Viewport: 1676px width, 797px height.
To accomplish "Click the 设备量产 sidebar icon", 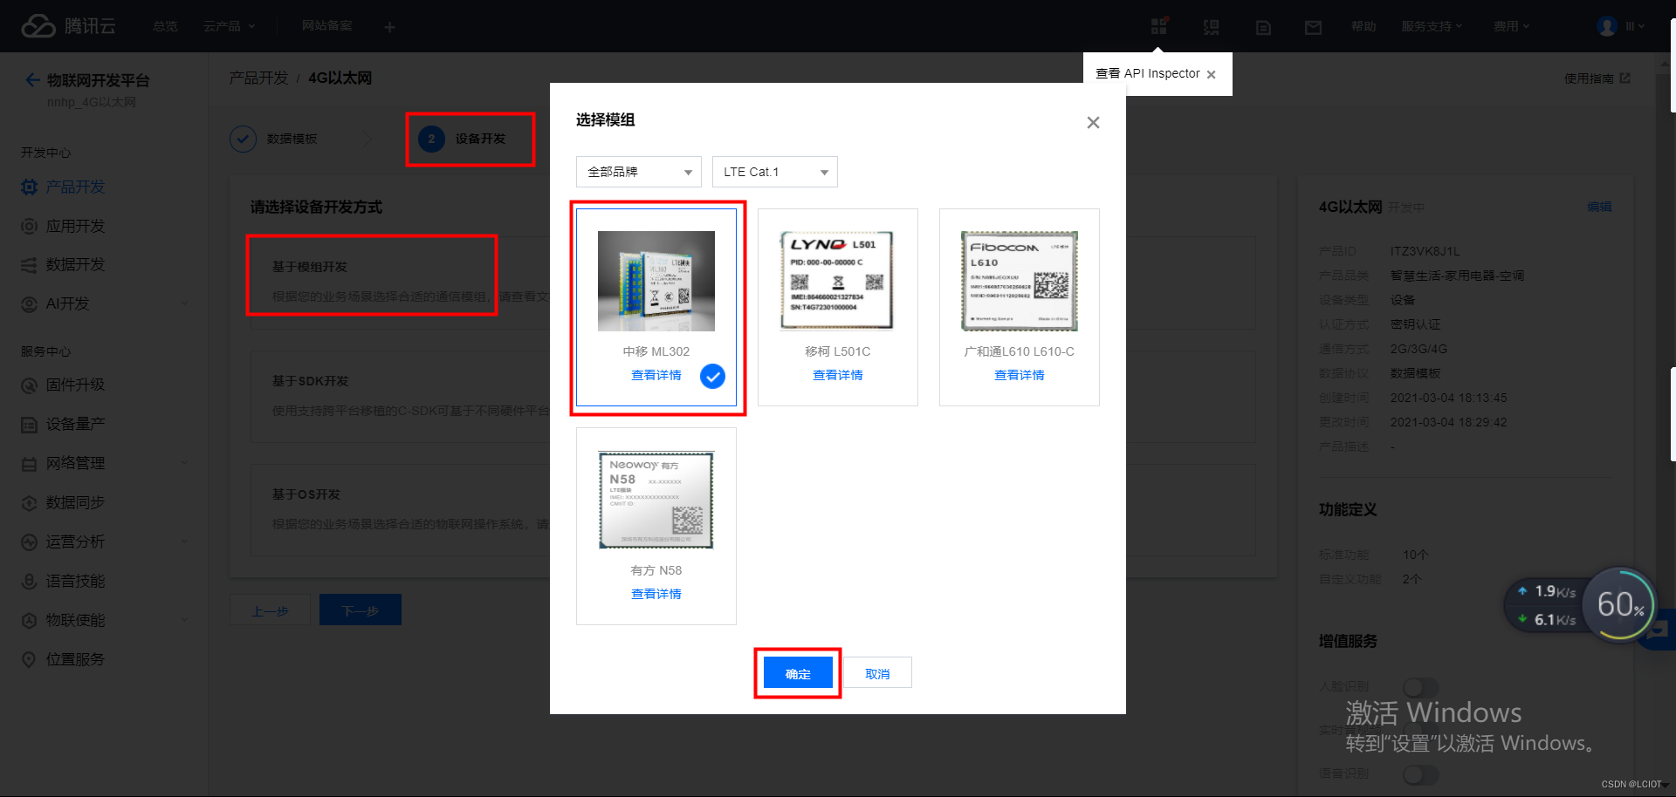I will point(29,424).
